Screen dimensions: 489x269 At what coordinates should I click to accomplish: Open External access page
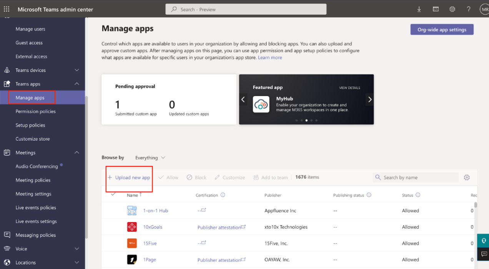[x=32, y=56]
